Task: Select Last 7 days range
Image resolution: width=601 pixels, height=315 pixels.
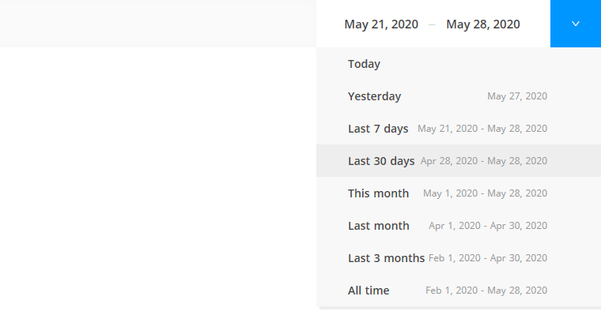Action: point(459,129)
